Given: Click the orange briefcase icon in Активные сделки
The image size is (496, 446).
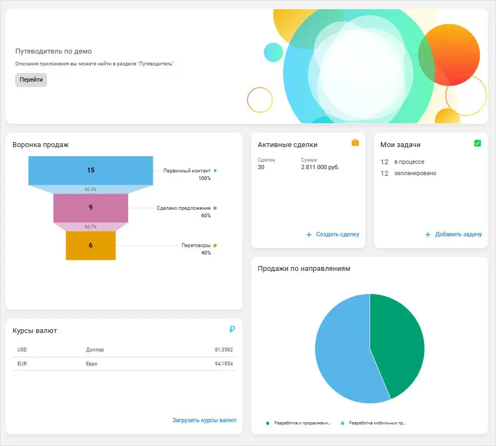Looking at the screenshot, I should 355,143.
